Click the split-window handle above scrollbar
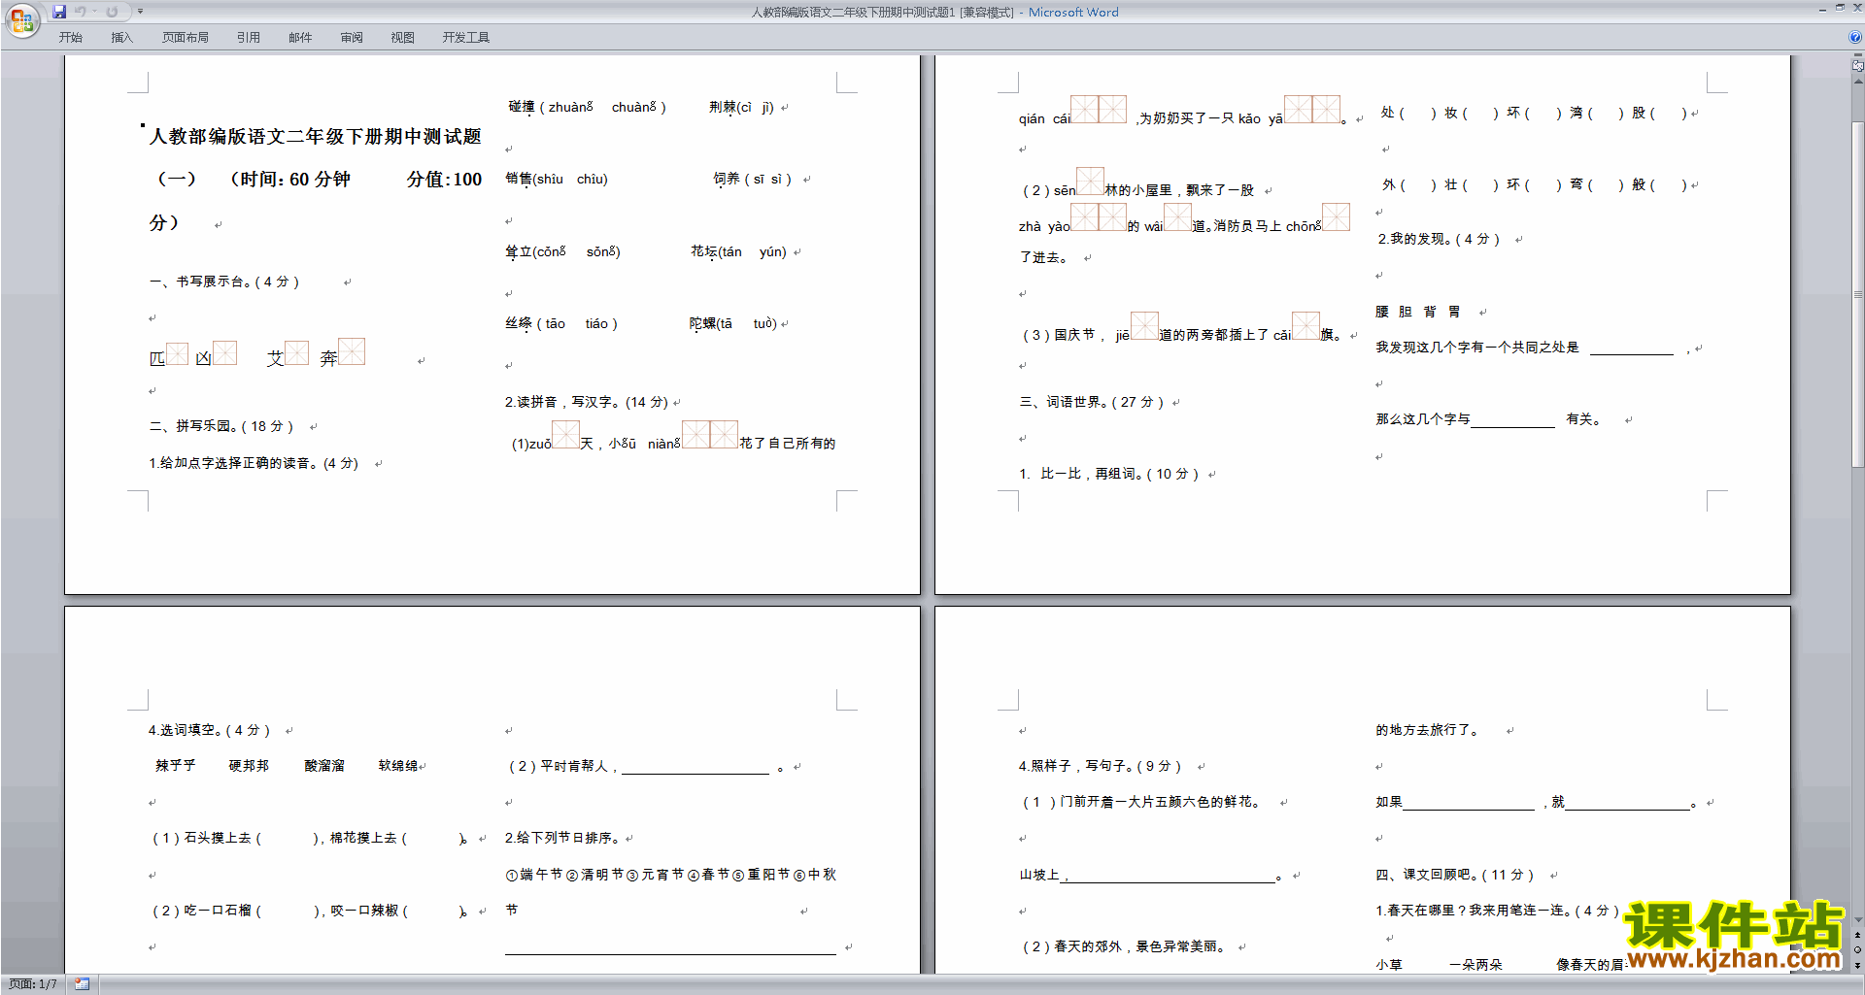The width and height of the screenshot is (1865, 995). pyautogui.click(x=1858, y=54)
